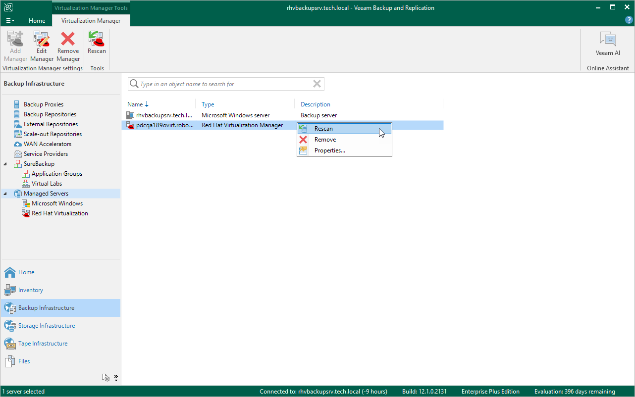Screen dimensions: 635x397
Task: Go to the Tape Infrastructure navigation view
Action: 60,344
